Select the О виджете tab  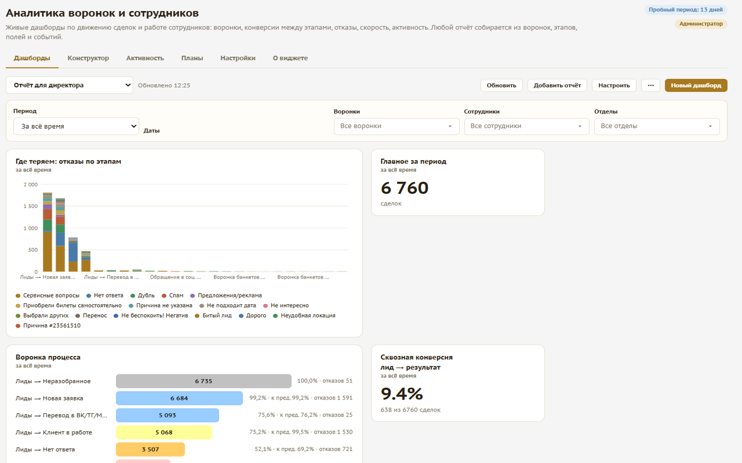(x=290, y=58)
